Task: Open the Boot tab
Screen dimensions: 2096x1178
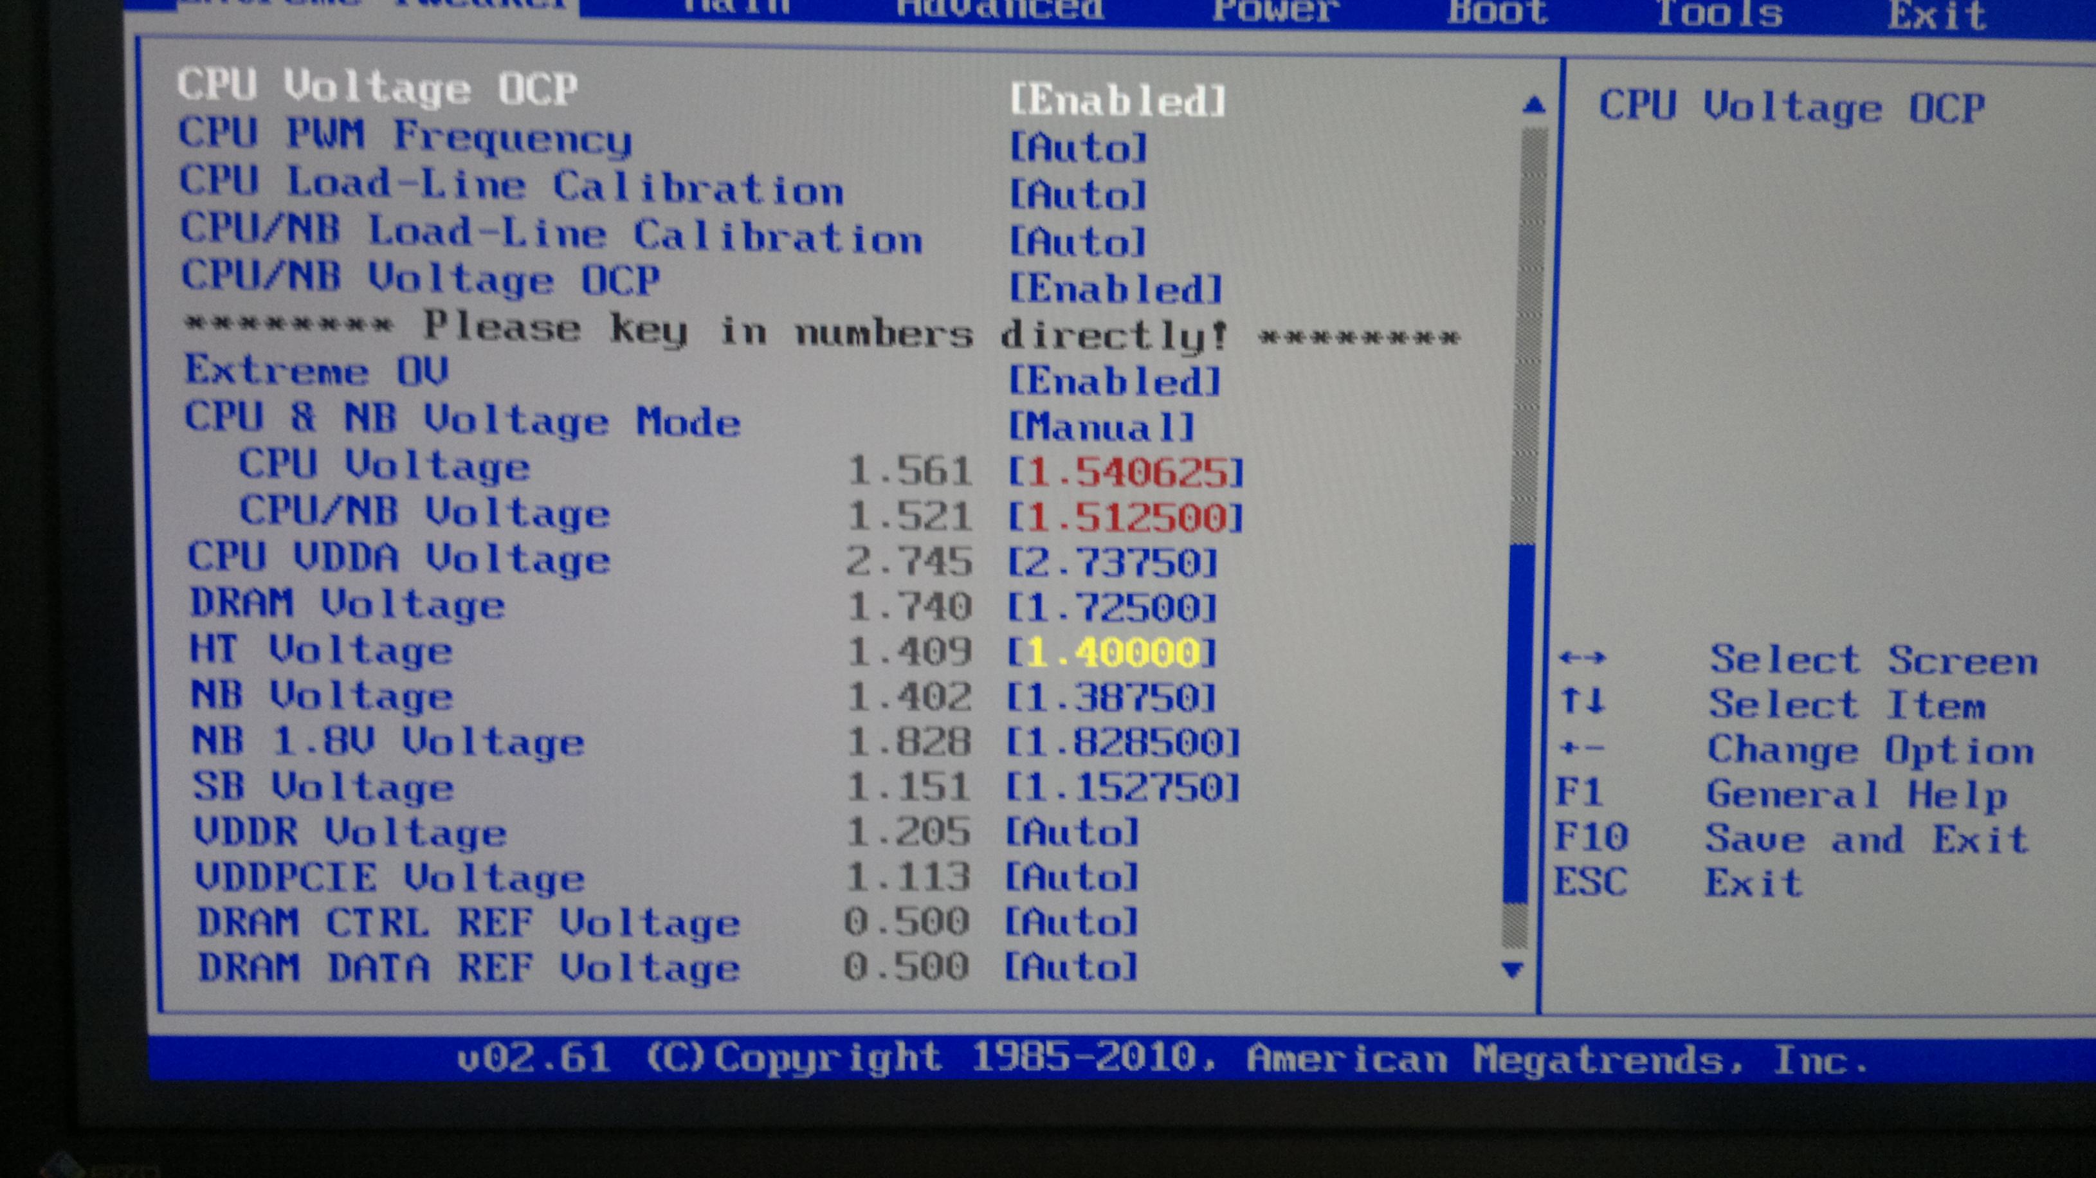Action: point(1497,12)
